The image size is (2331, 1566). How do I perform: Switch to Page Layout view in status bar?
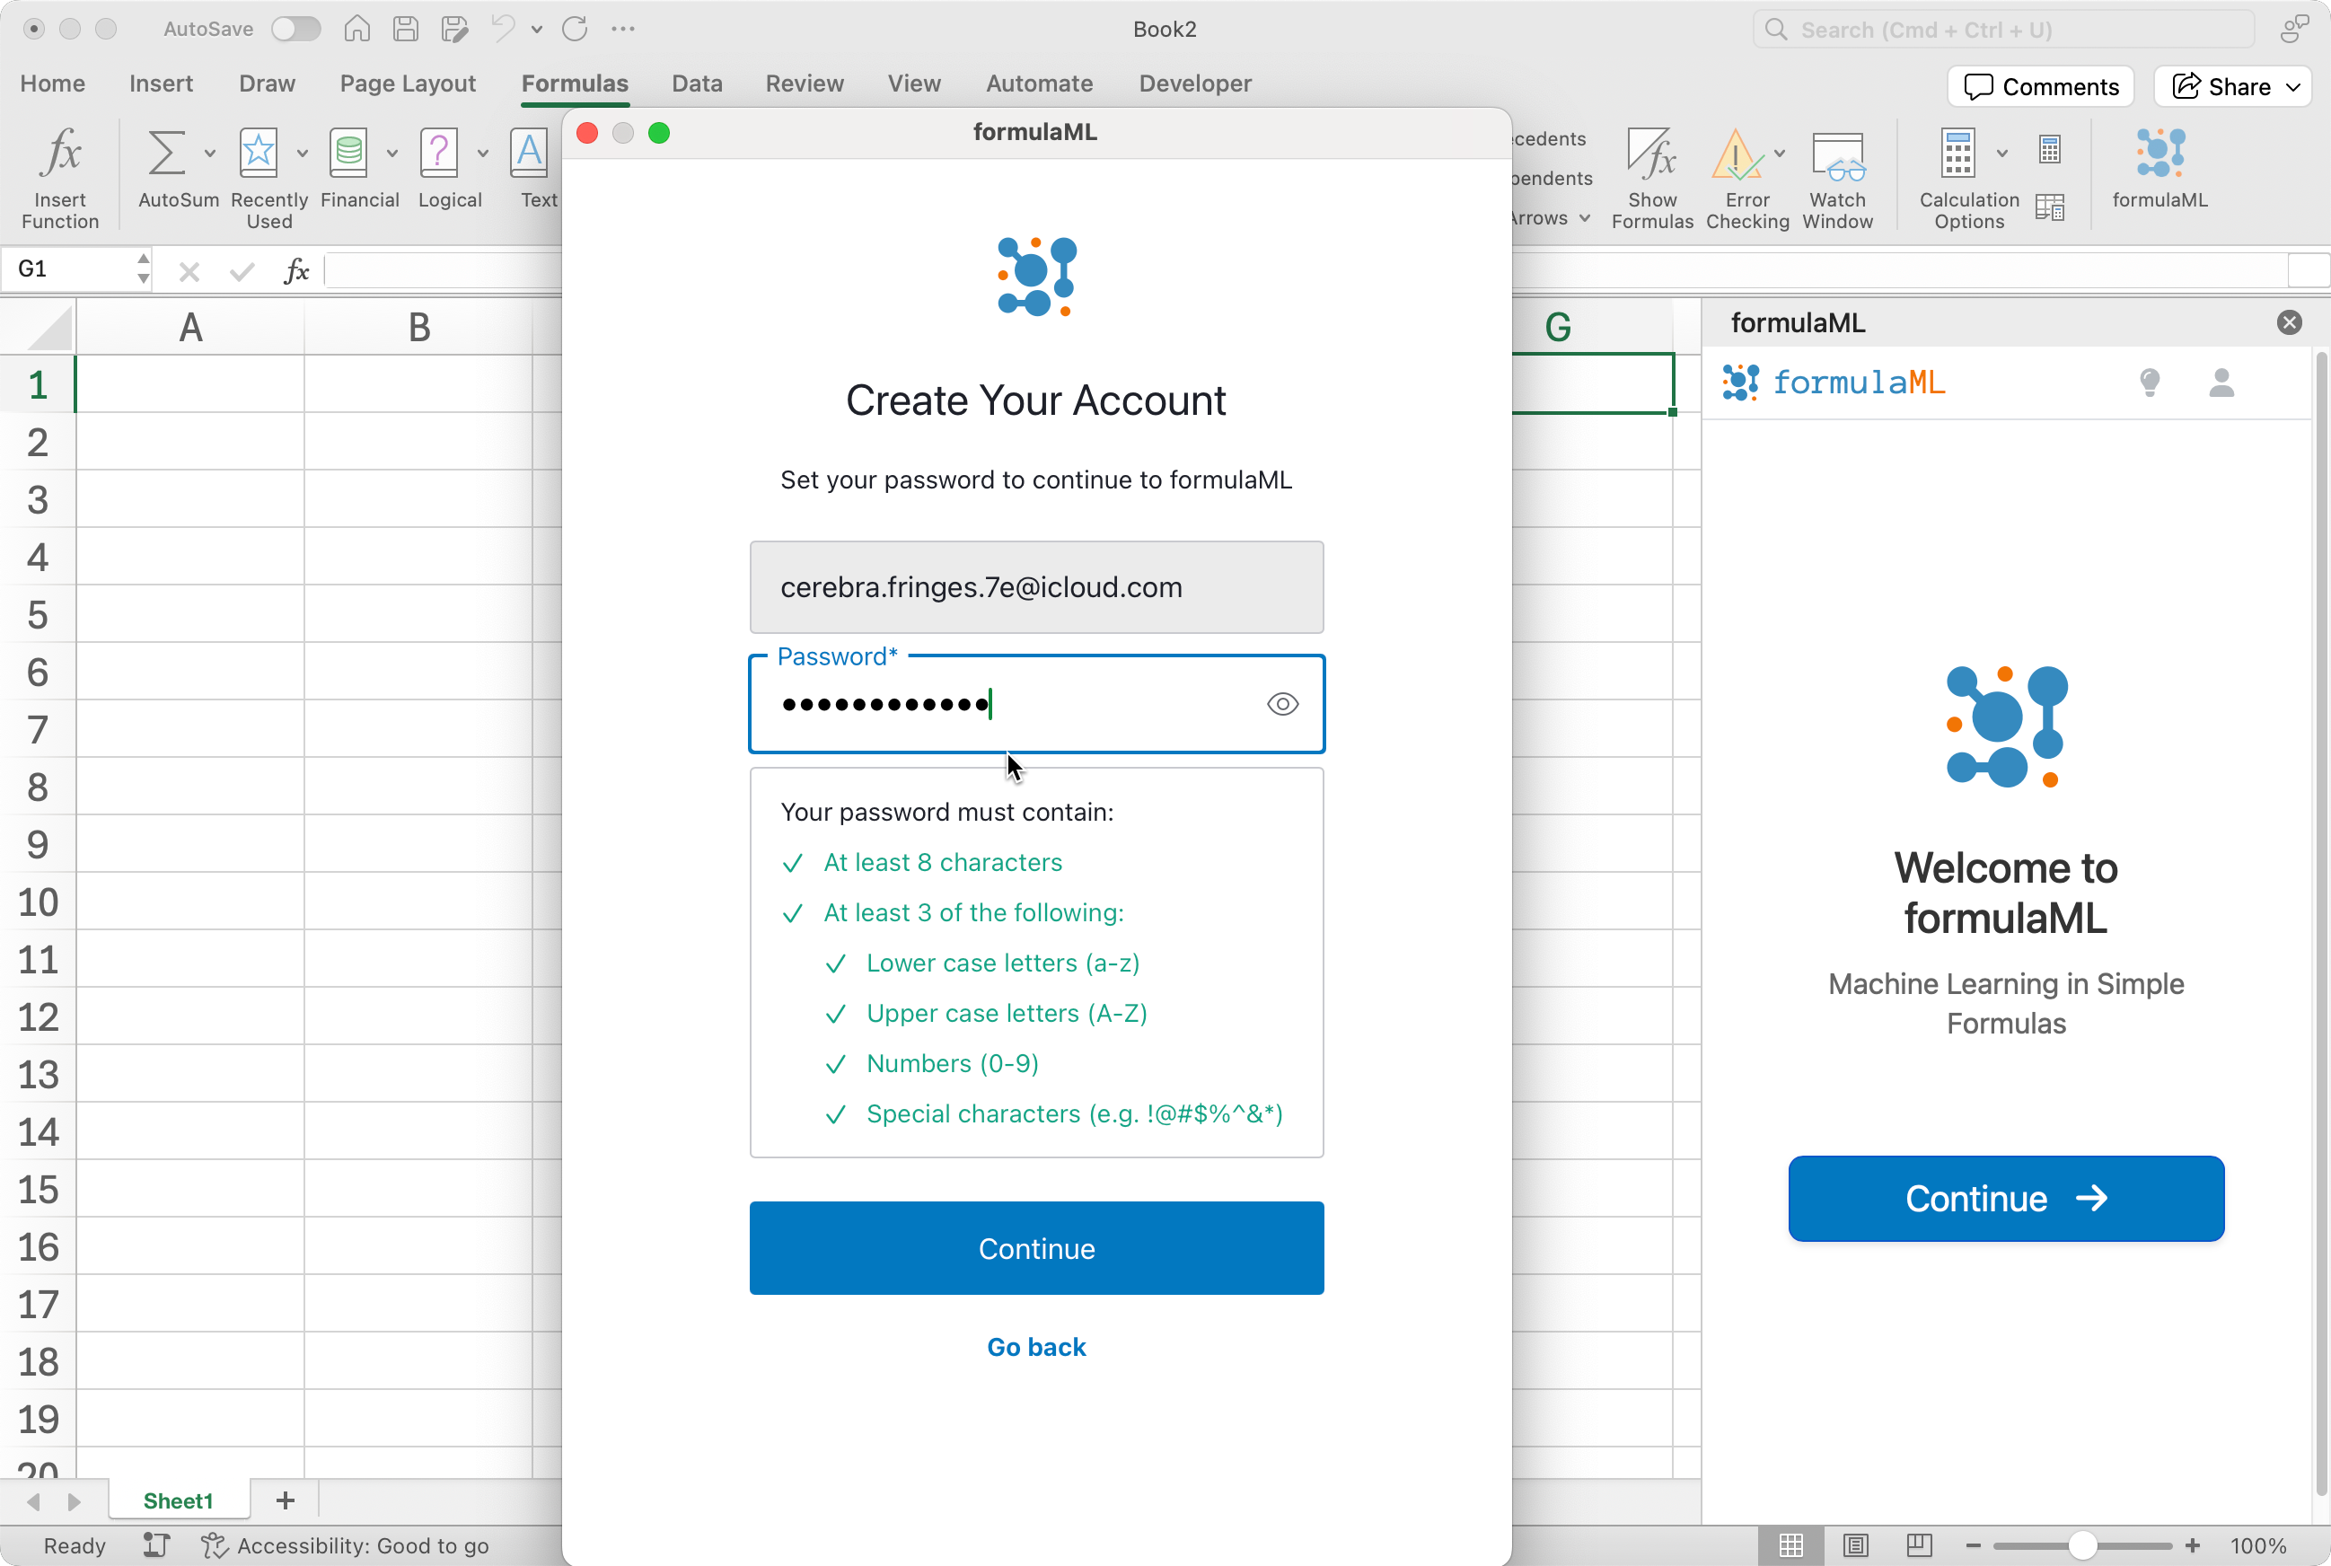pyautogui.click(x=1854, y=1545)
